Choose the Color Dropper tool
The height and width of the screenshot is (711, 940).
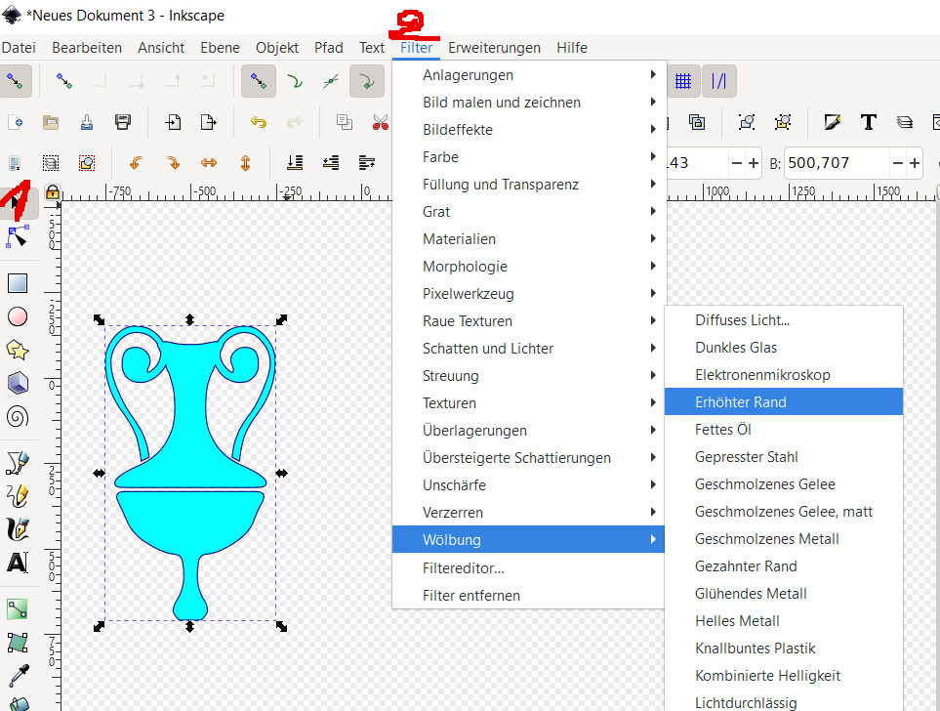click(18, 675)
